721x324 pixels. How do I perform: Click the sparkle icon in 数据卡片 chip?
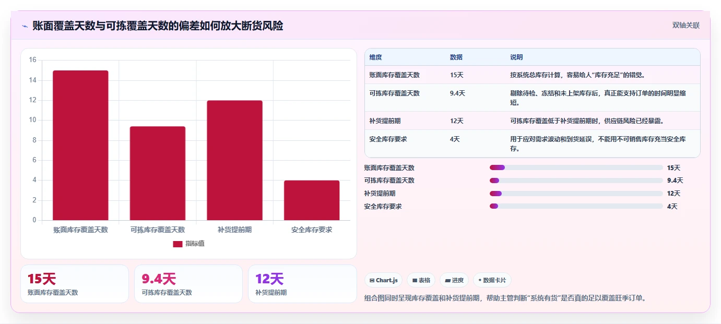click(480, 280)
